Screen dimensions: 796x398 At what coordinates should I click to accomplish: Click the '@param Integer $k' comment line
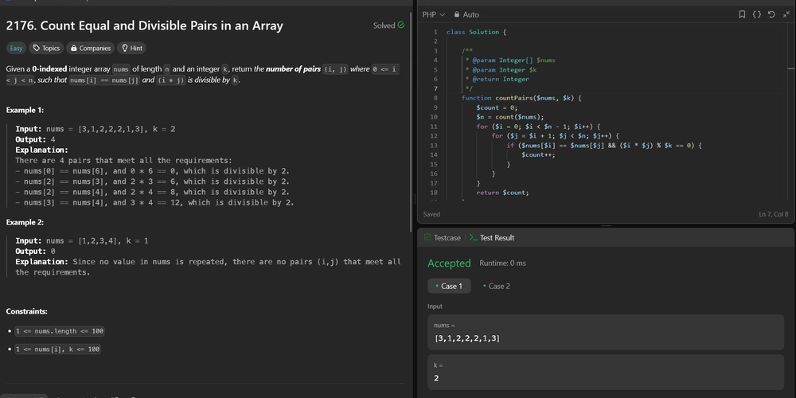coord(501,69)
